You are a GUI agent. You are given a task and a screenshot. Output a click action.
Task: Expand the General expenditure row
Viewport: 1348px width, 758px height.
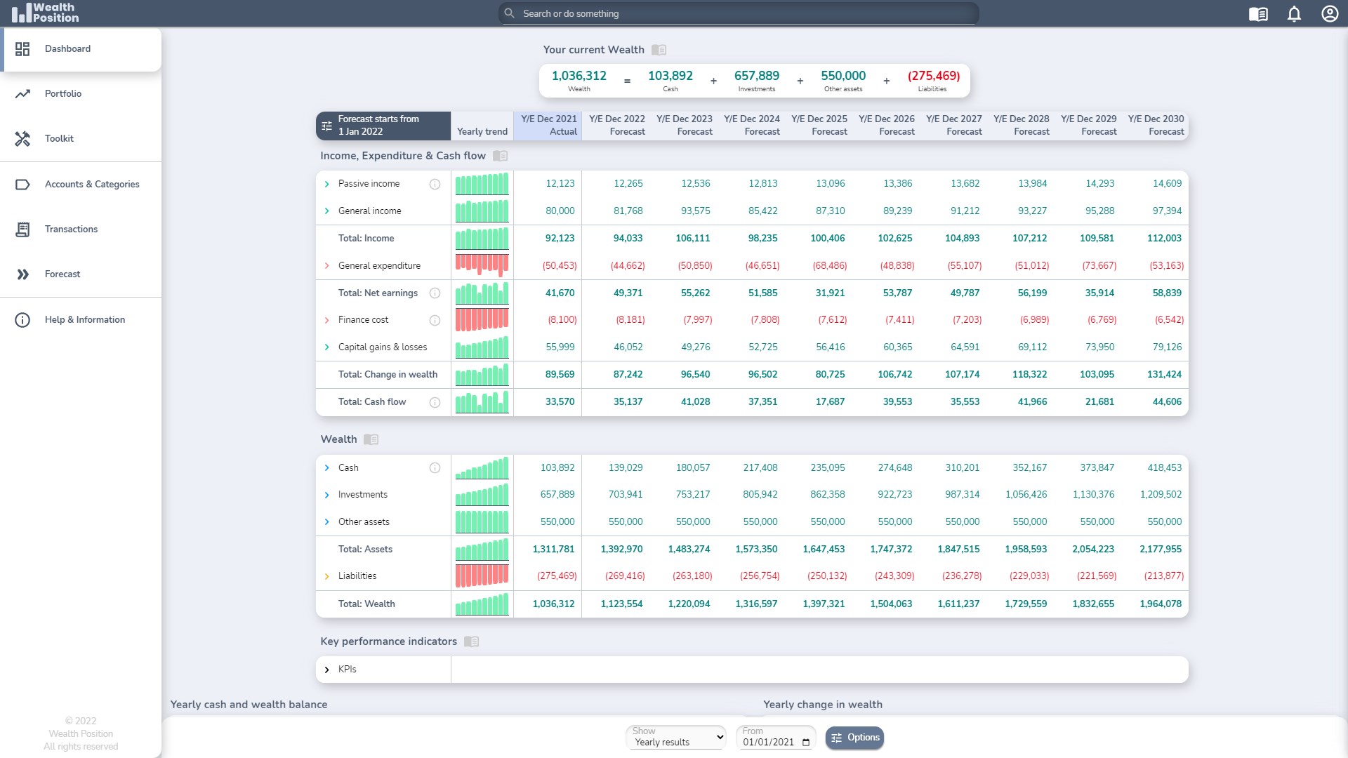[326, 266]
